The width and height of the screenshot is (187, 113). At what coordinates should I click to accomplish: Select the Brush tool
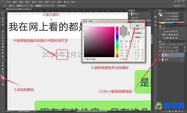[x=2, y=35]
